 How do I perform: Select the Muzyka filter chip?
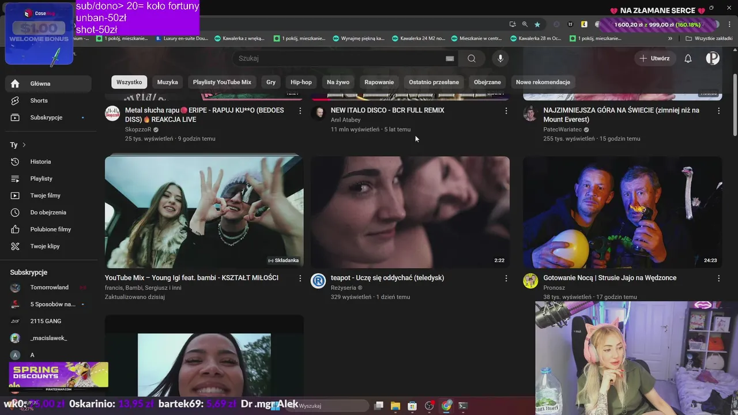(x=168, y=82)
